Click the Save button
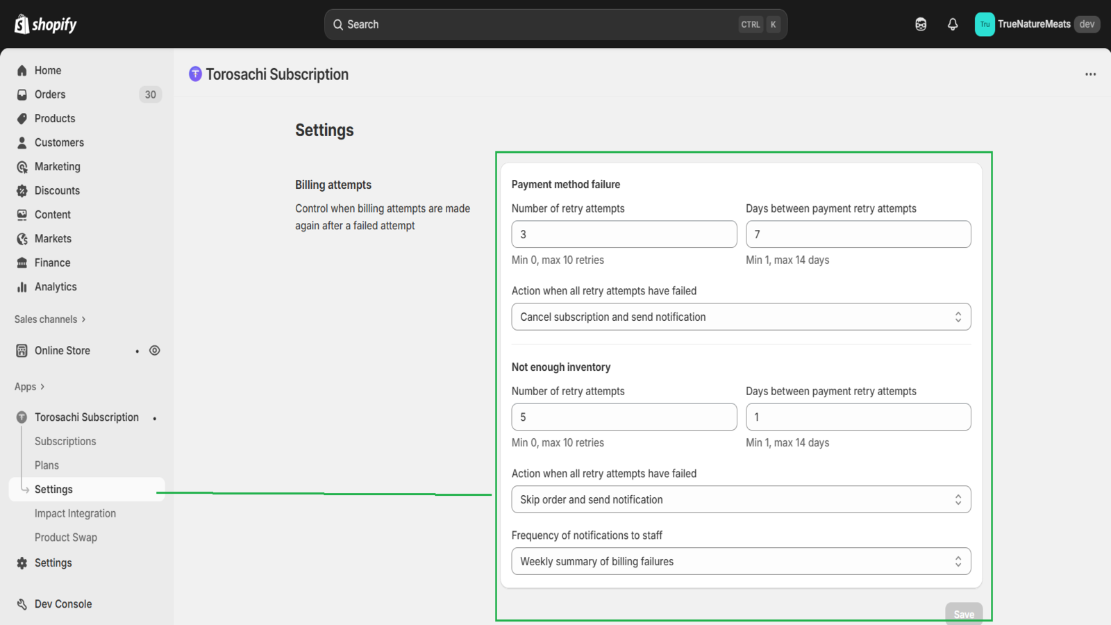The image size is (1111, 625). pos(964,614)
